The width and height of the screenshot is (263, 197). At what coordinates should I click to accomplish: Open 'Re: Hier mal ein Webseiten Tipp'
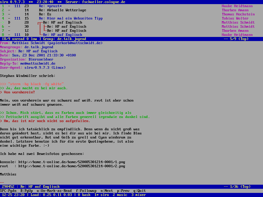tap(71, 18)
